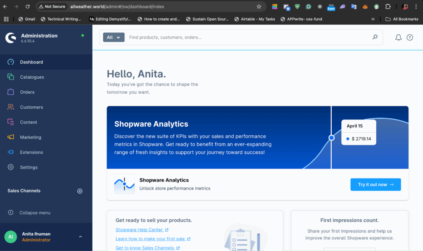Click the 5pm extension icon
Image resolution: width=423 pixels, height=251 pixels.
(x=331, y=7)
